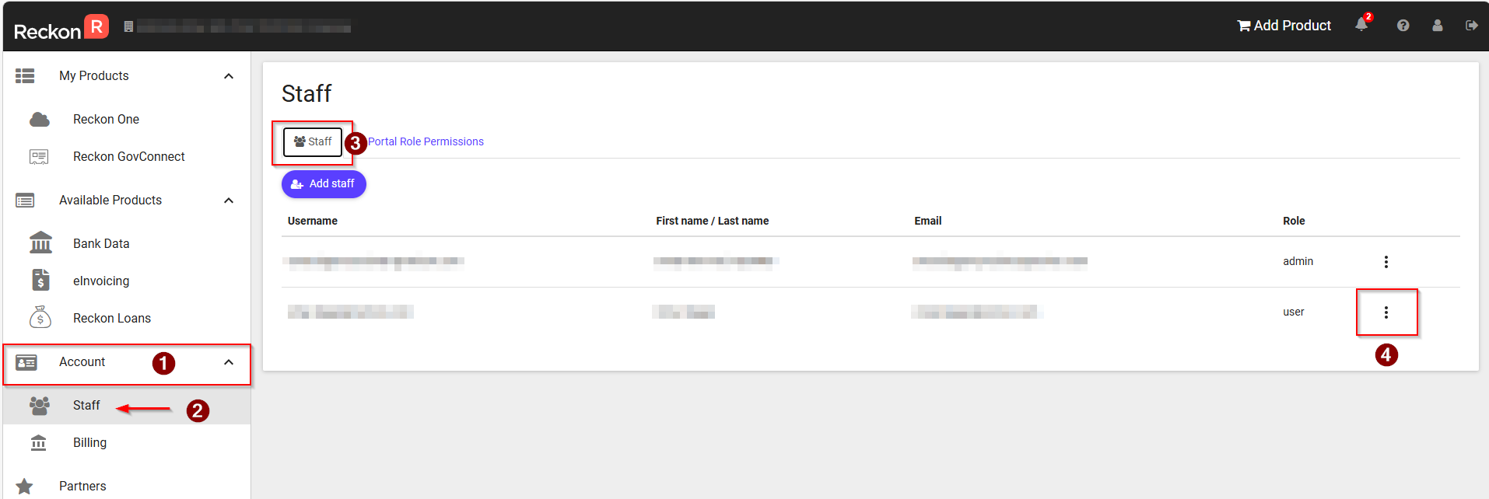This screenshot has height=499, width=1489.
Task: Click the Reckon GovConnect icon
Action: click(x=39, y=156)
